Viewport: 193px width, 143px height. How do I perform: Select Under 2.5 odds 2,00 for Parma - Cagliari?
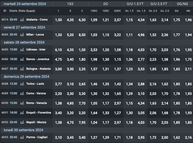point(165,137)
